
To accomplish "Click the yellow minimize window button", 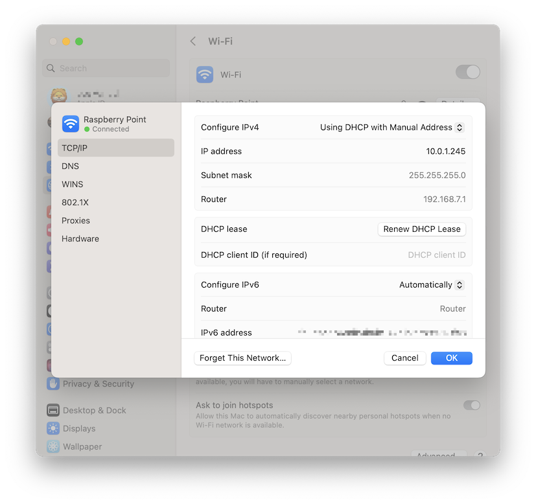I will (x=66, y=41).
